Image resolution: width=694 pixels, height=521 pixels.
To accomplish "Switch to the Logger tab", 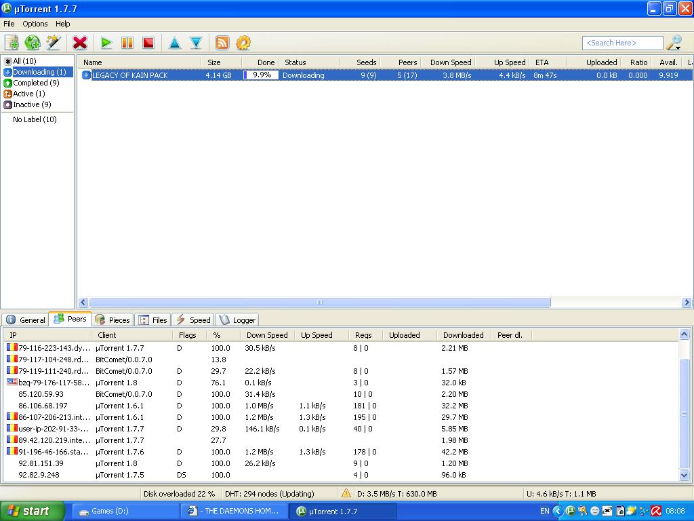I will [x=237, y=320].
